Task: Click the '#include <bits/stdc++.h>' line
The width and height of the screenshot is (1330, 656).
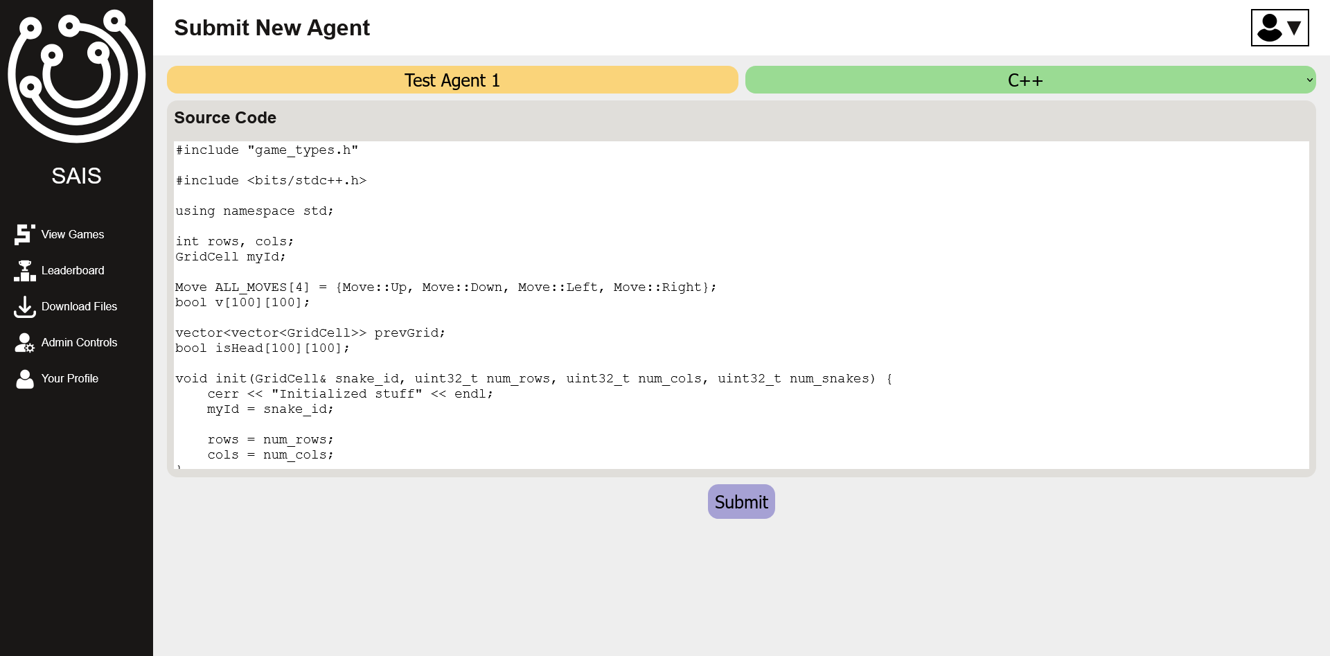Action: 271,180
